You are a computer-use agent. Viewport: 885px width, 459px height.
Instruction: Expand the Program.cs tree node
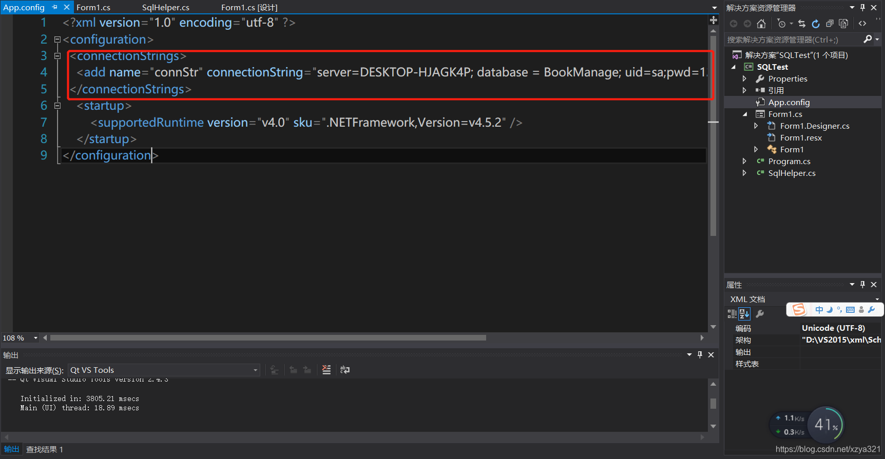click(x=744, y=161)
